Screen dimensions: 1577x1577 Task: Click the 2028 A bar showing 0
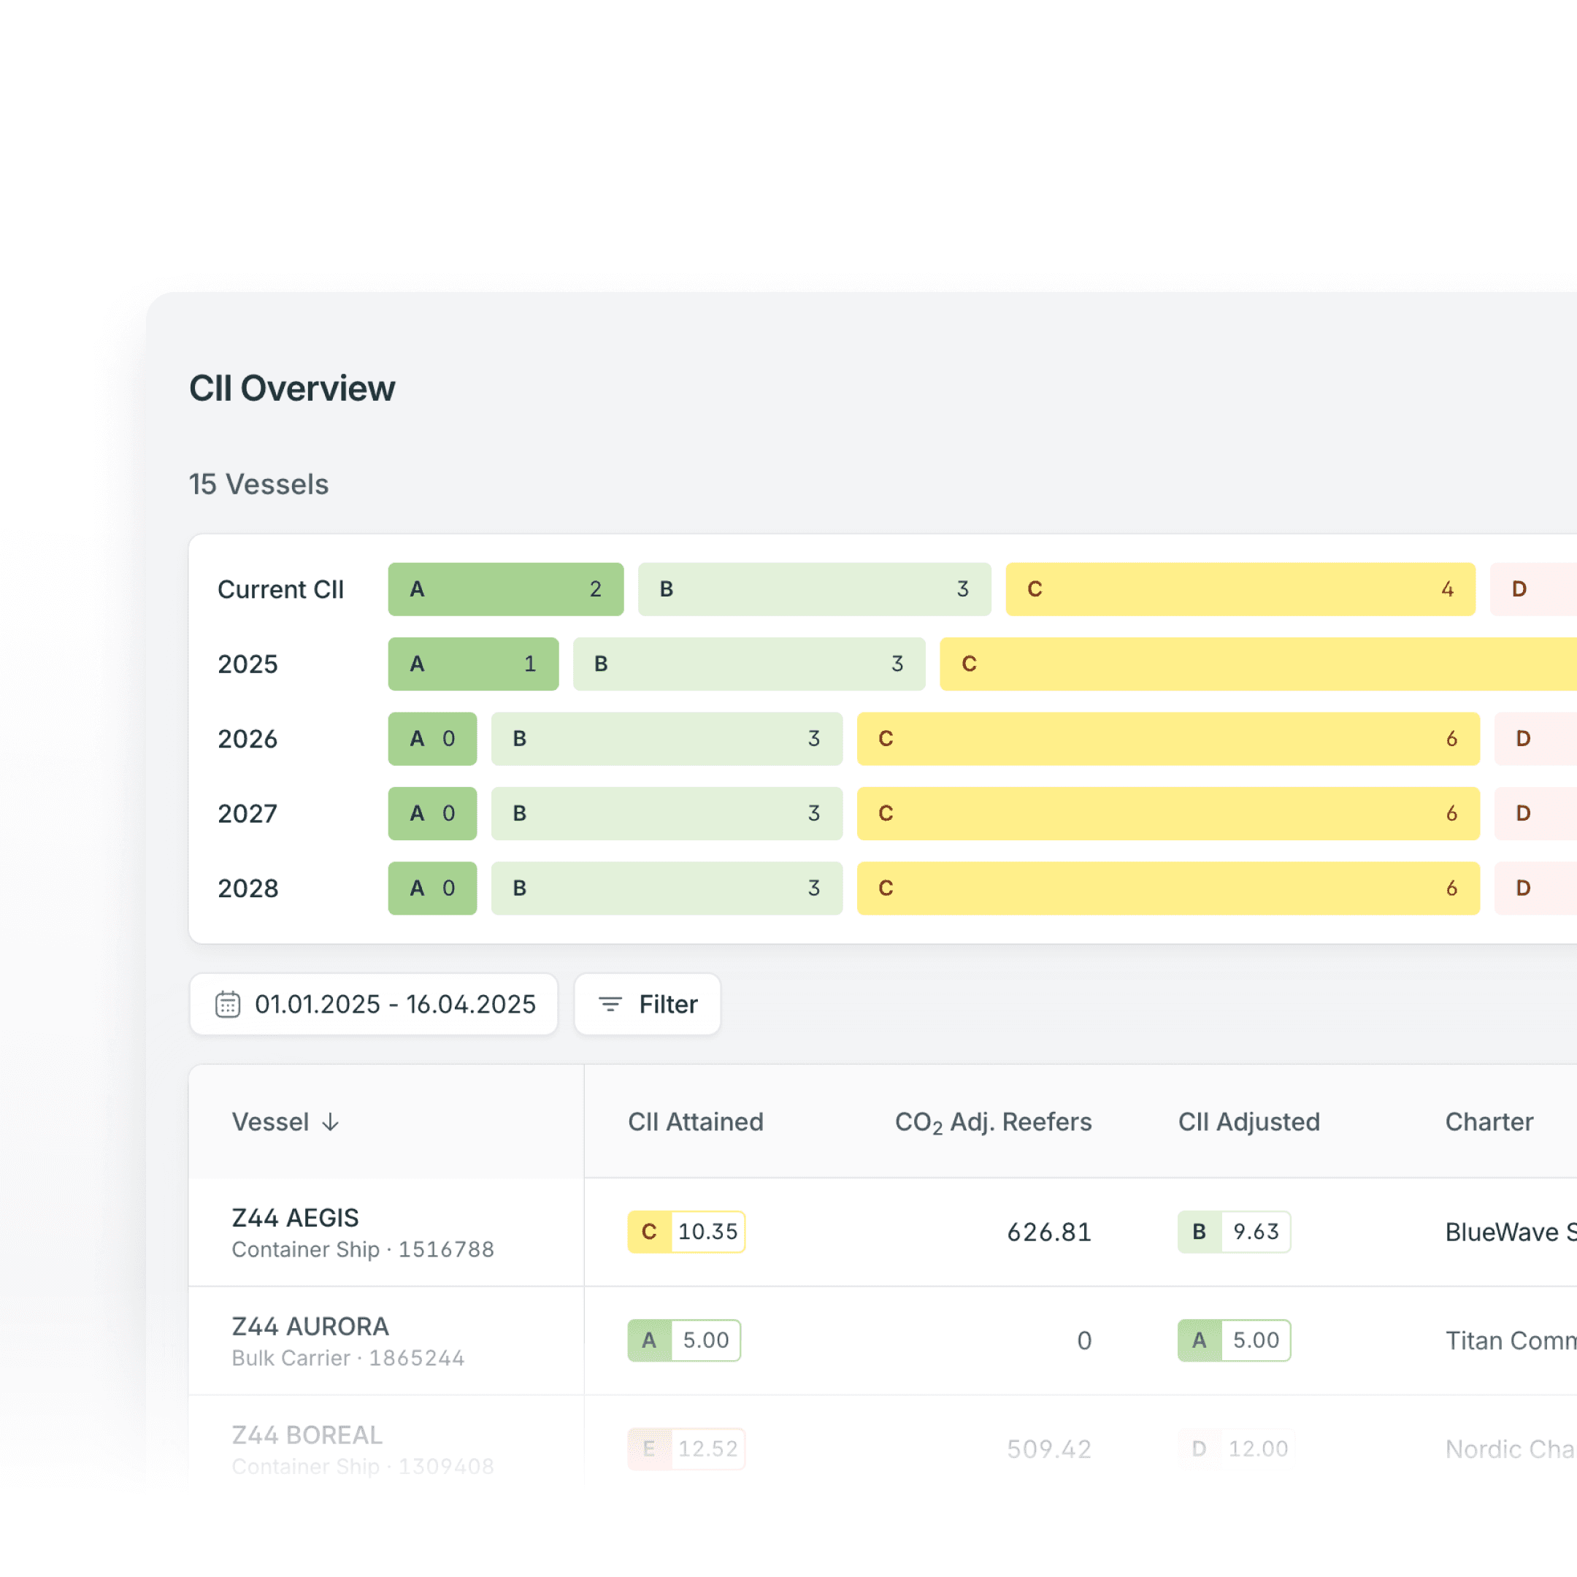click(x=433, y=888)
